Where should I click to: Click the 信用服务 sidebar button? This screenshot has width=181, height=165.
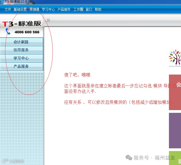(22, 50)
